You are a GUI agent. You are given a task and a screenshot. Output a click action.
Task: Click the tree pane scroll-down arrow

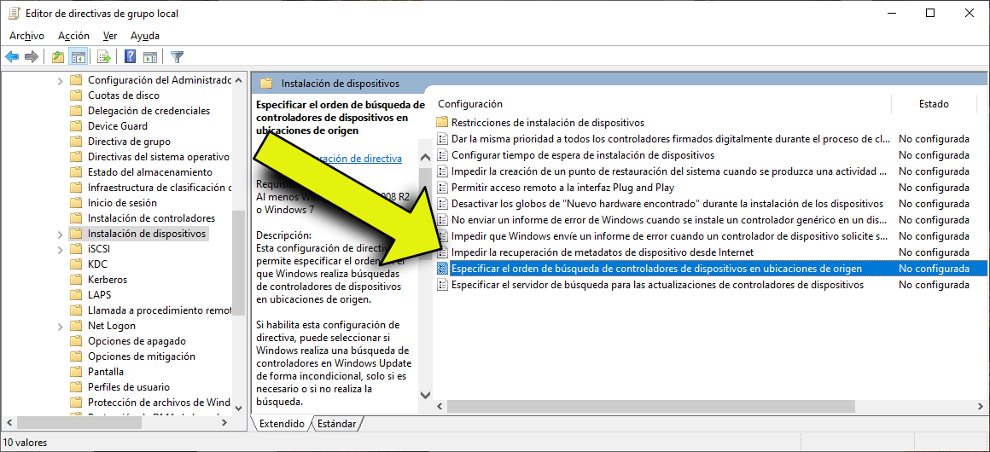[x=238, y=407]
